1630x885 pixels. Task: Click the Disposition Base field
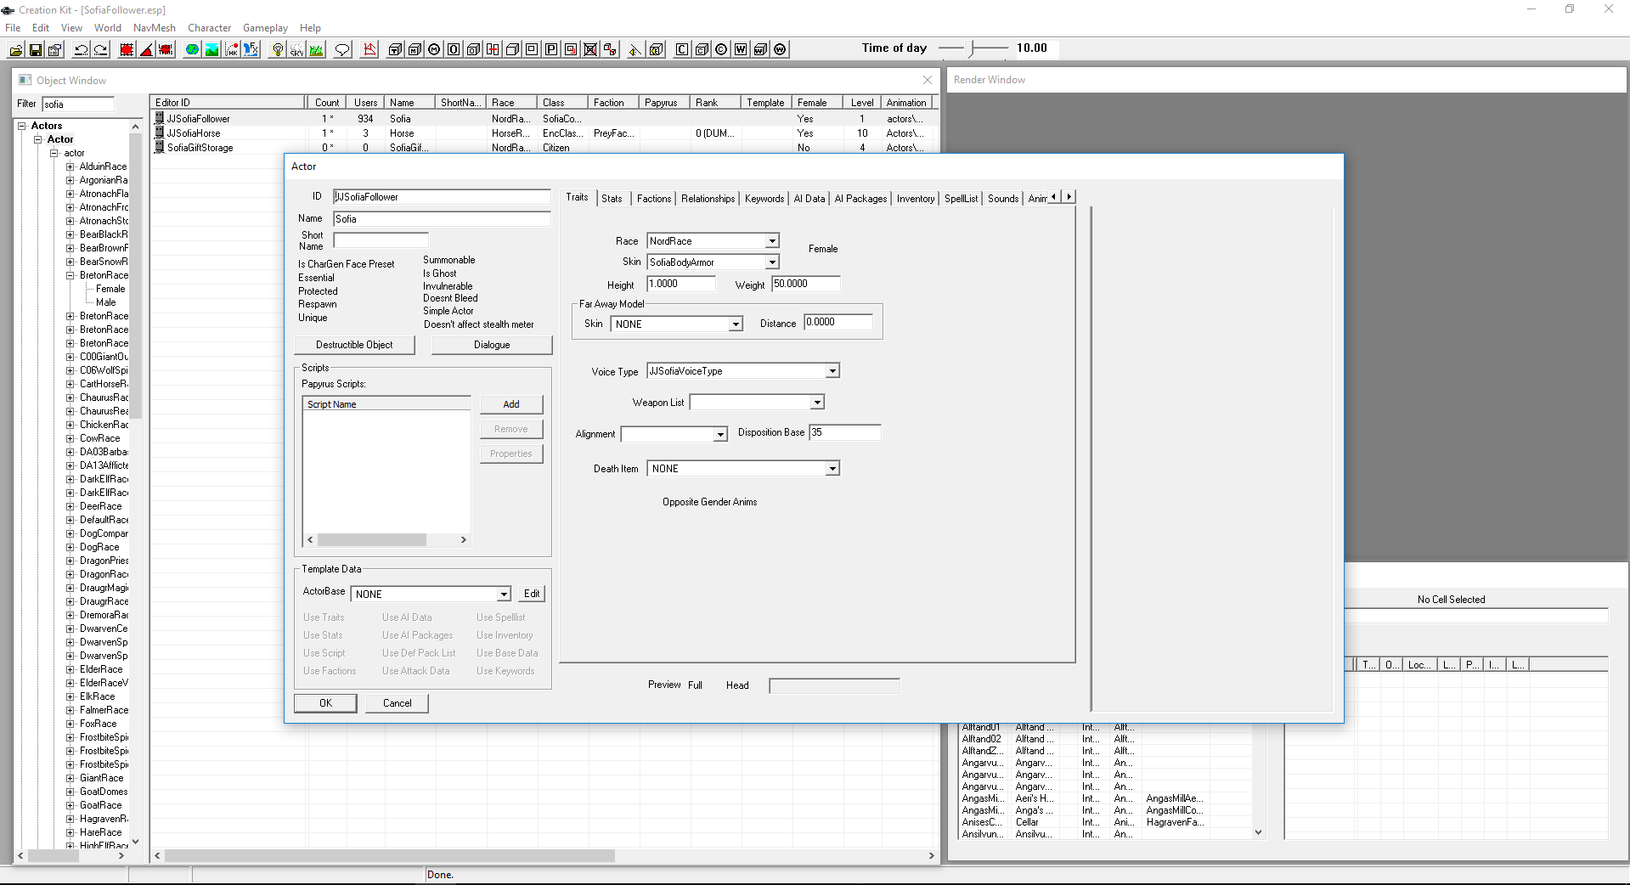coord(845,432)
